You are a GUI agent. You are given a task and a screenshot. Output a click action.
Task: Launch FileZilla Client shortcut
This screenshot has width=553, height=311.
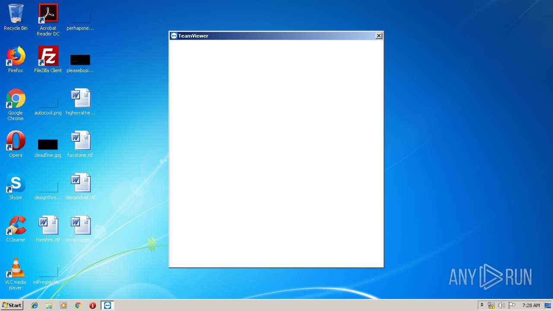(48, 60)
